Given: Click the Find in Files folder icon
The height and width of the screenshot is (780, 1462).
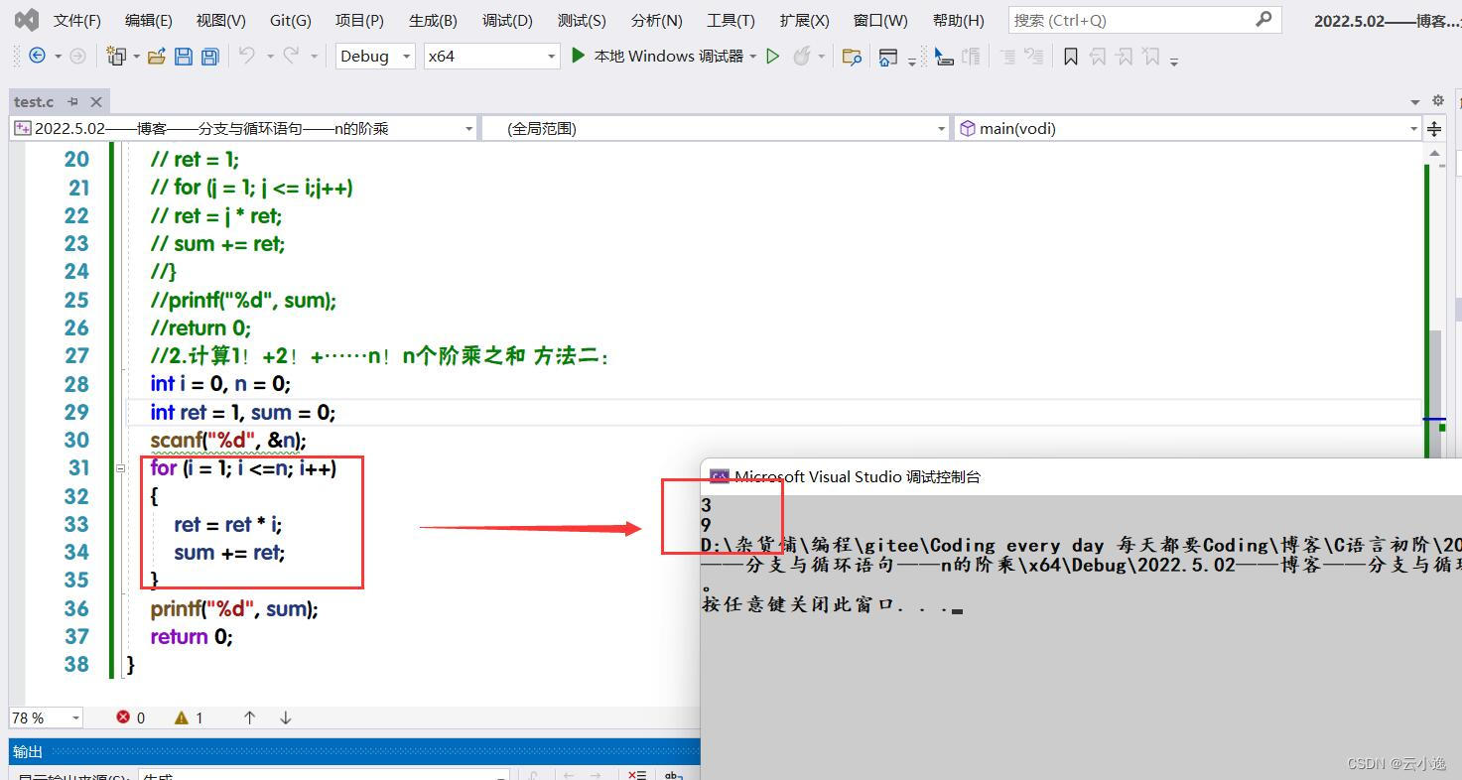Looking at the screenshot, I should pos(852,57).
